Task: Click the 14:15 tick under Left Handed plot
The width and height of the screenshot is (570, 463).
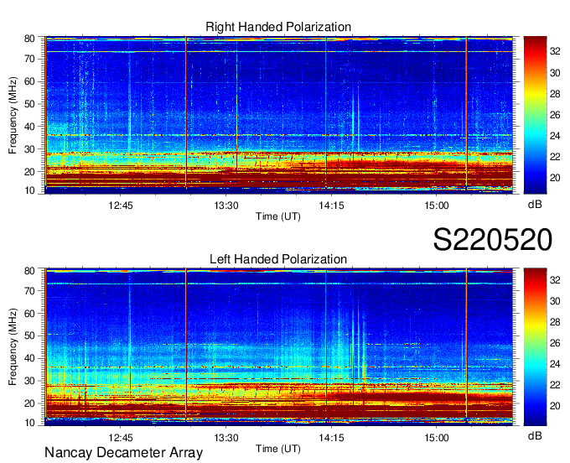Action: (332, 438)
